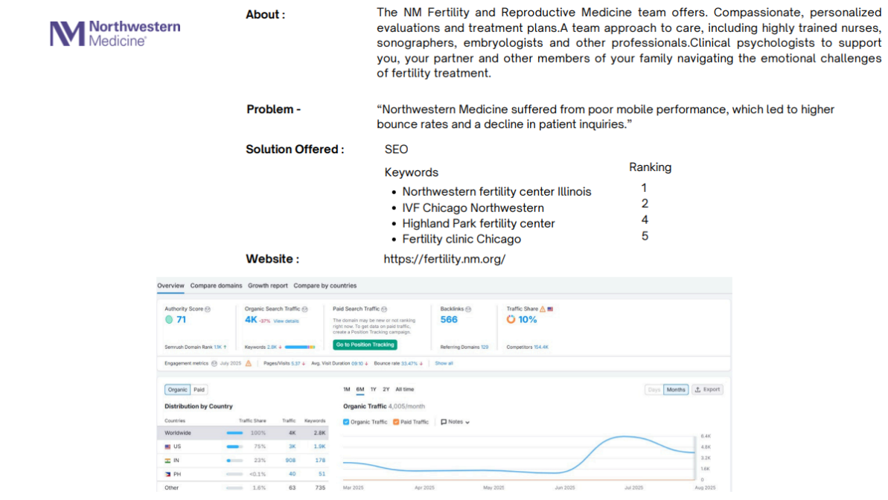Select the Organic toggle button
Screen dimensions: 888x500
[x=177, y=390]
